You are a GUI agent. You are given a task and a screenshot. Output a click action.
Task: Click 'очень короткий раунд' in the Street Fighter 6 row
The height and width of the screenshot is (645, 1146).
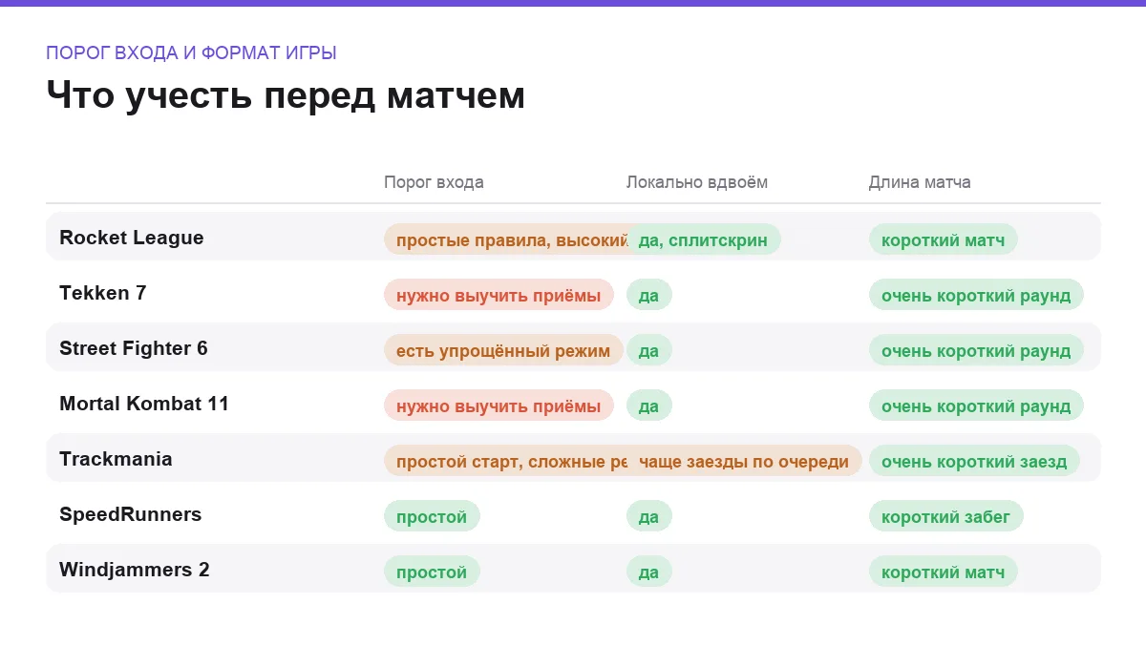pos(976,350)
